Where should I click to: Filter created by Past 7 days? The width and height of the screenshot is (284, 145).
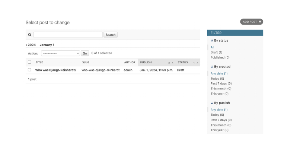pos(221,83)
